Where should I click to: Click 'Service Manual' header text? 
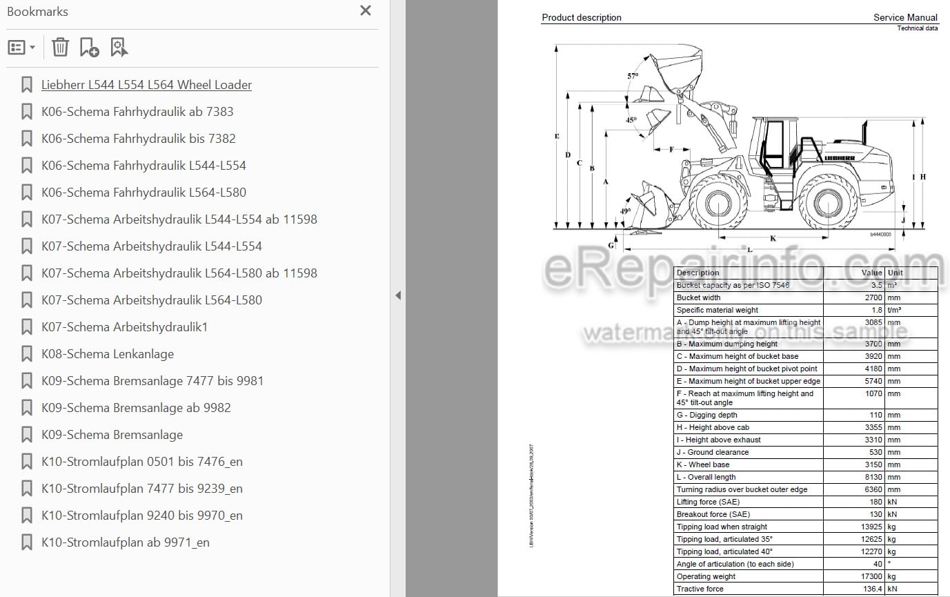[x=905, y=17]
